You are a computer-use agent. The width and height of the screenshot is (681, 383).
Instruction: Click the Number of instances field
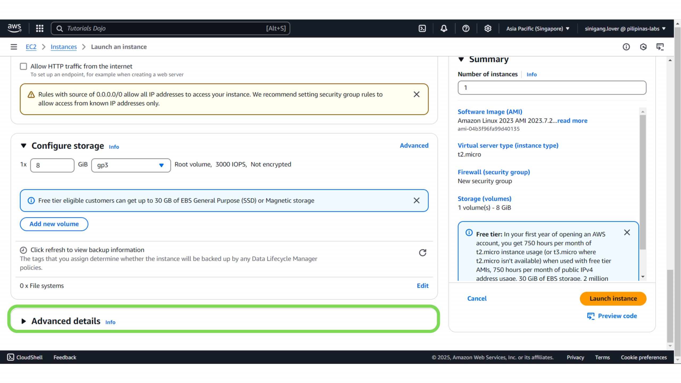(552, 88)
